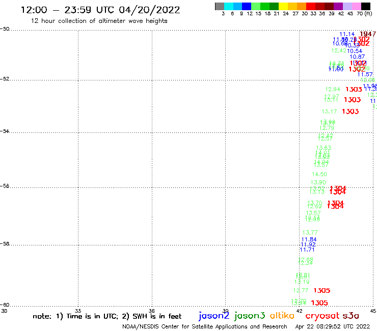
Task: Click the bottom longitude axis label 36
Action: [151, 311]
